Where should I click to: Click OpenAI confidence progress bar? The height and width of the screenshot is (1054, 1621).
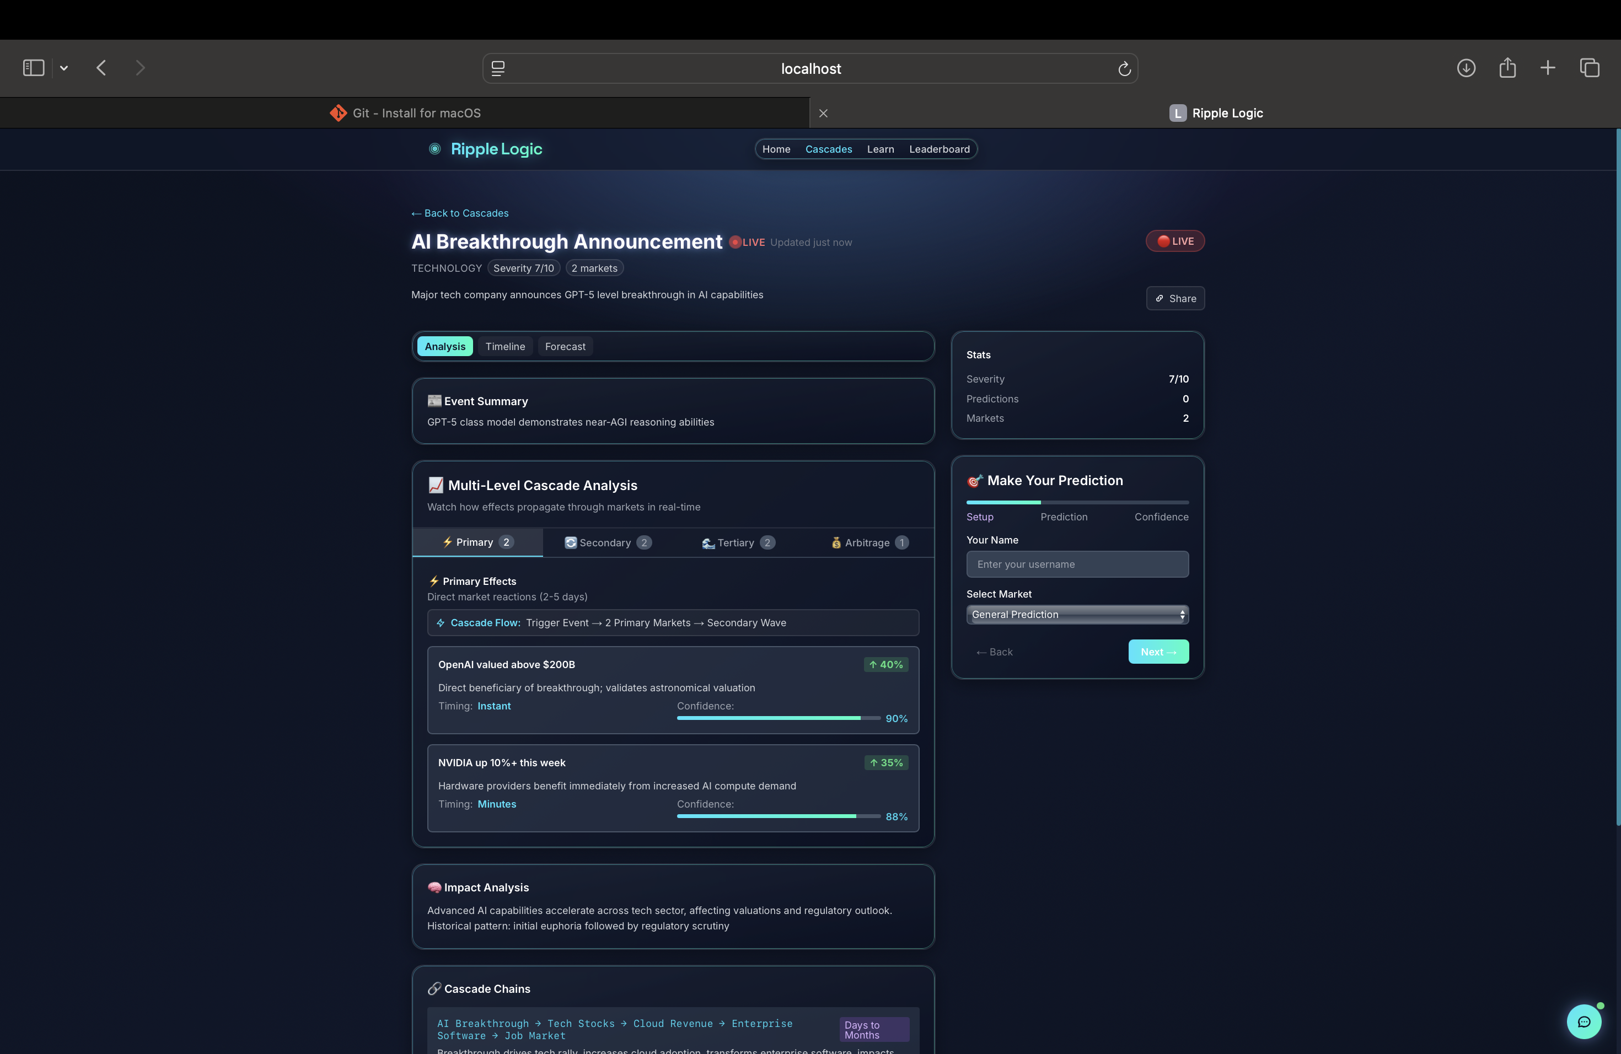coord(778,718)
